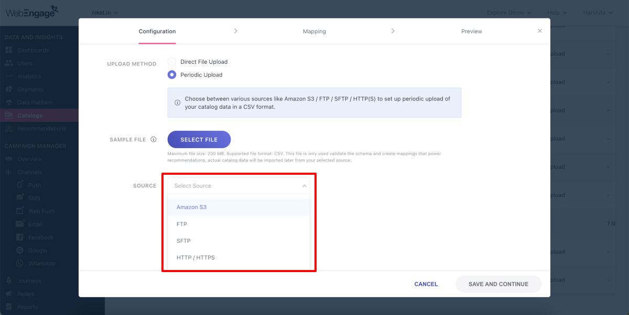Click the Segments icon in sidebar

[x=8, y=89]
